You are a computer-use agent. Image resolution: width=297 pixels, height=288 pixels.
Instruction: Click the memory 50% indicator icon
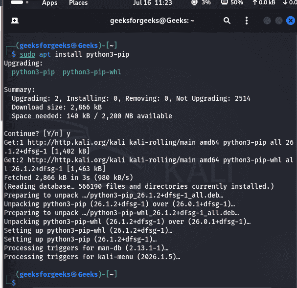click(225, 2)
